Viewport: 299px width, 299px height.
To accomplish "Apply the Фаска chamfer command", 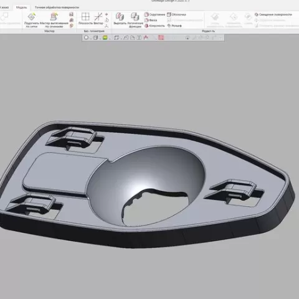I will pos(151,20).
